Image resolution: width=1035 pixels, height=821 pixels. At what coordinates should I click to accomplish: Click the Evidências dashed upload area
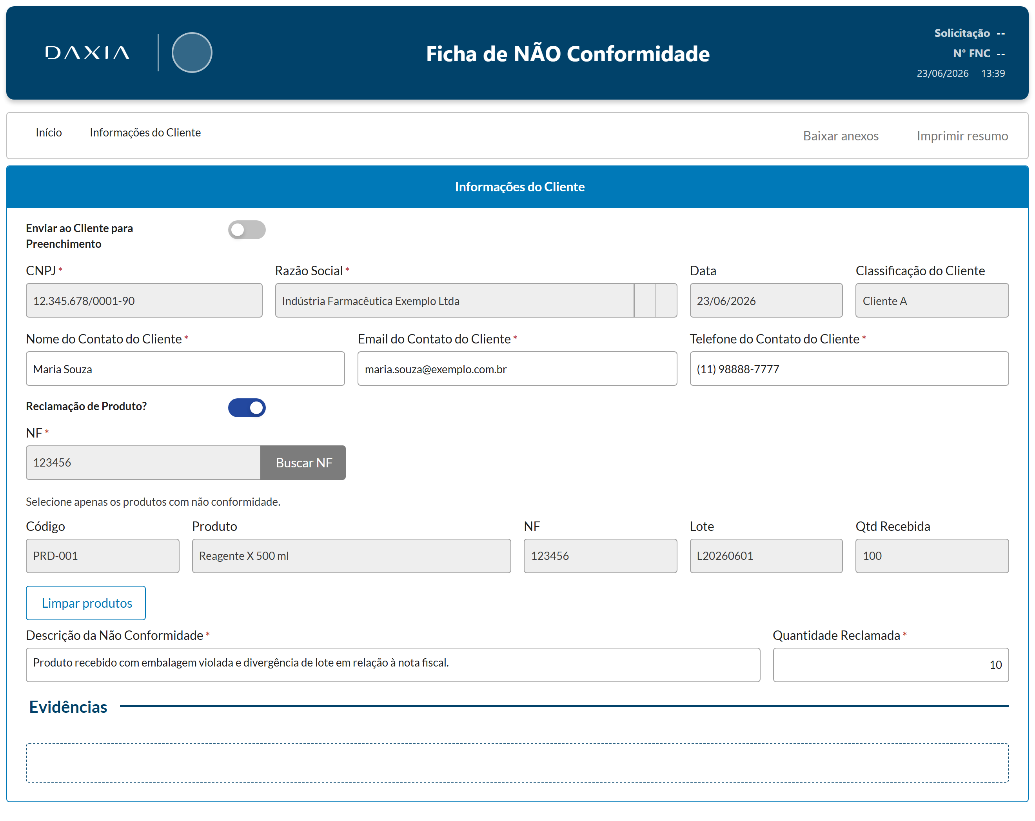517,763
